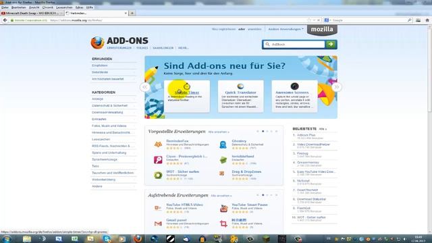Click the Gmail panel envelope icon
The image size is (432, 243).
pyautogui.click(x=158, y=223)
